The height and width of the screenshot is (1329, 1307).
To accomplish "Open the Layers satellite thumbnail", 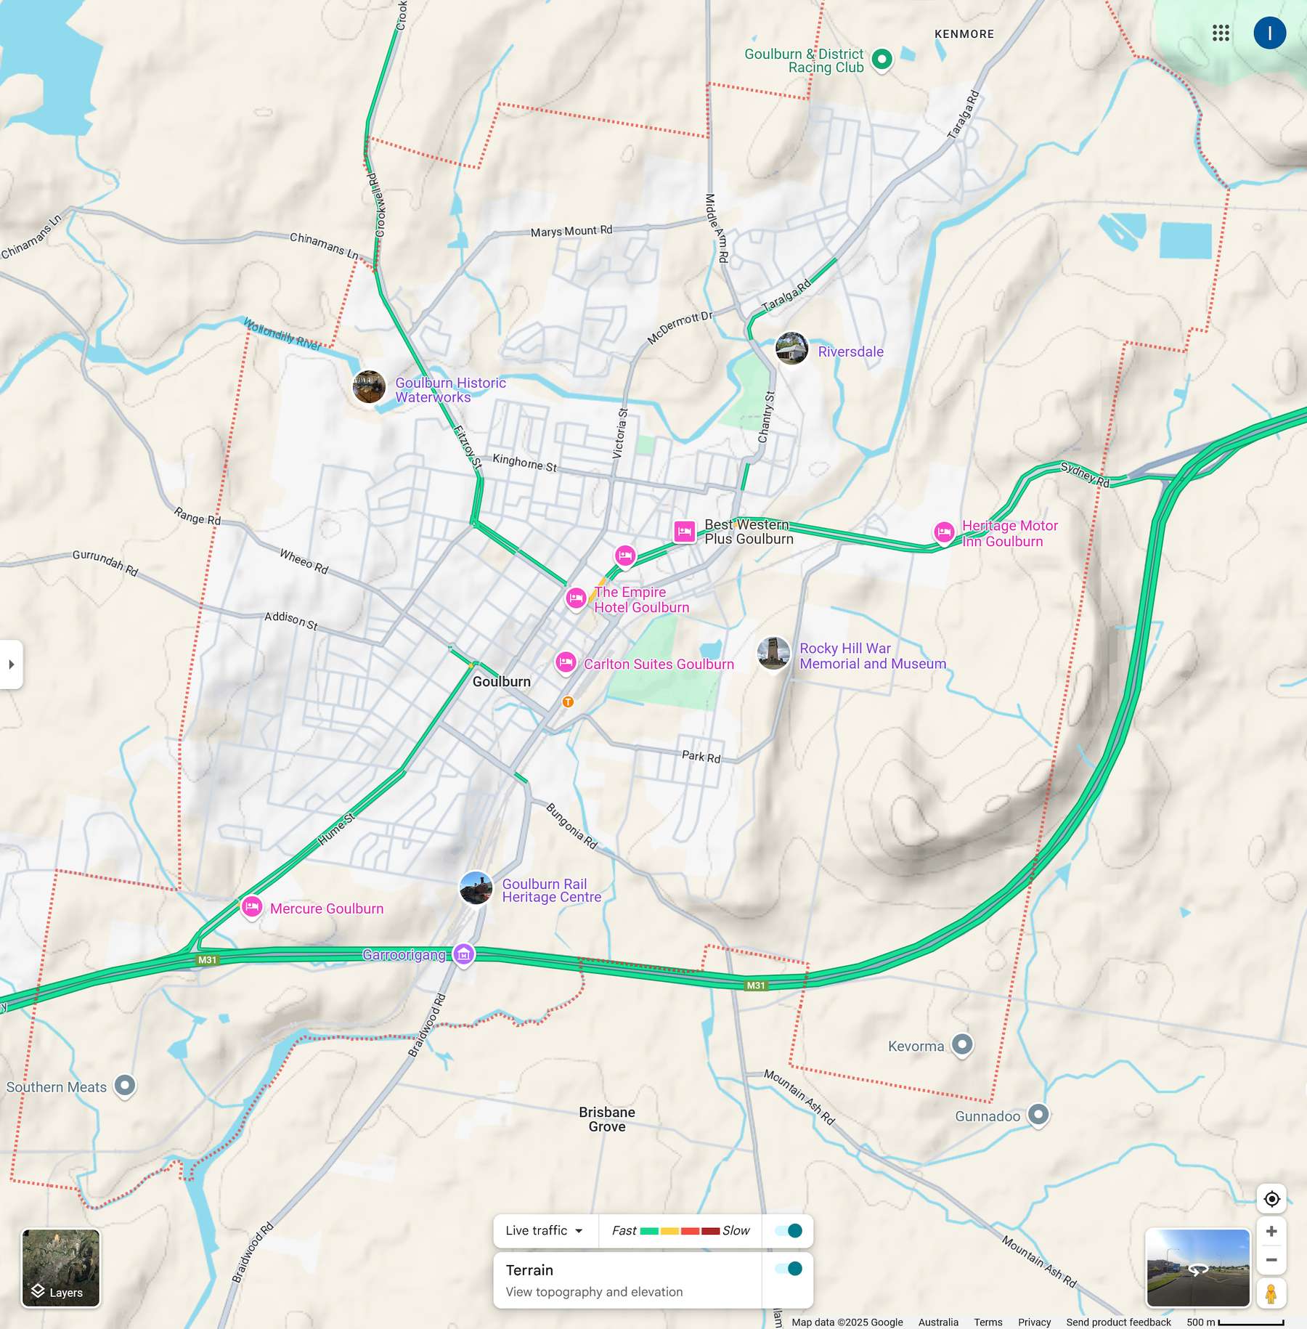I will point(61,1268).
